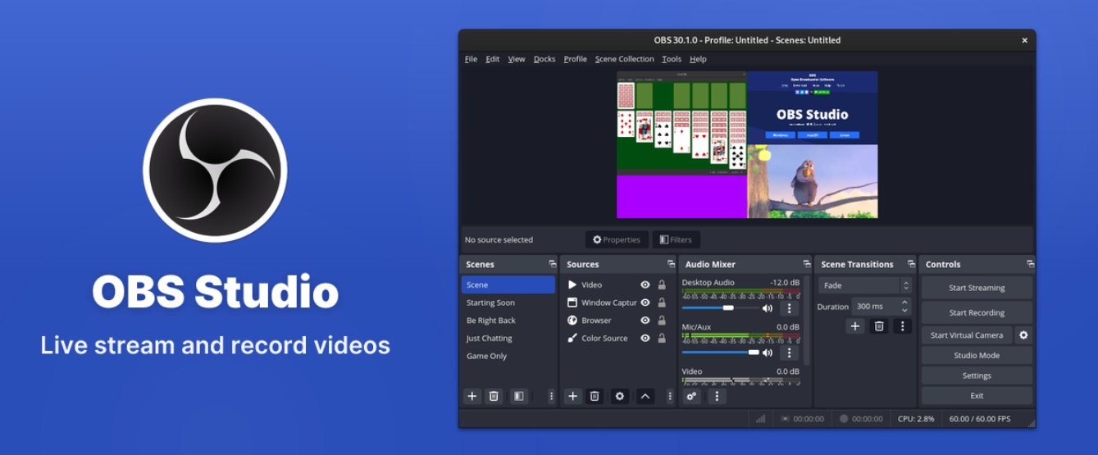Remove scene transition with trash icon
The height and width of the screenshot is (455, 1098).
(879, 326)
